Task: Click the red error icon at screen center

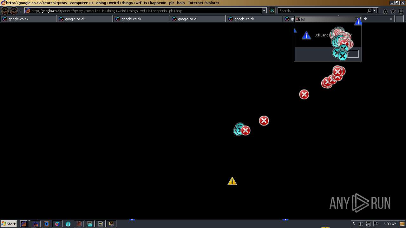Action: [x=264, y=121]
